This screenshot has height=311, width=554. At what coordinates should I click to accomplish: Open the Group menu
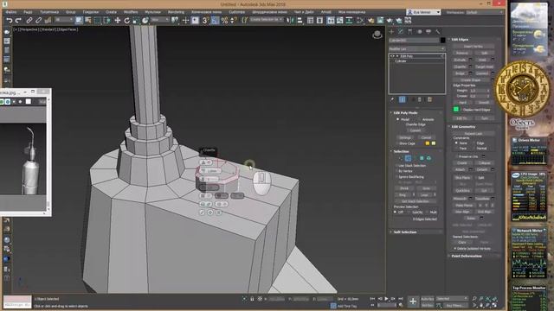[x=71, y=12]
